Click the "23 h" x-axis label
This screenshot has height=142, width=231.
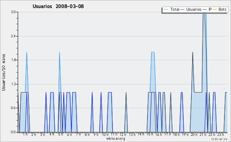(x=221, y=134)
